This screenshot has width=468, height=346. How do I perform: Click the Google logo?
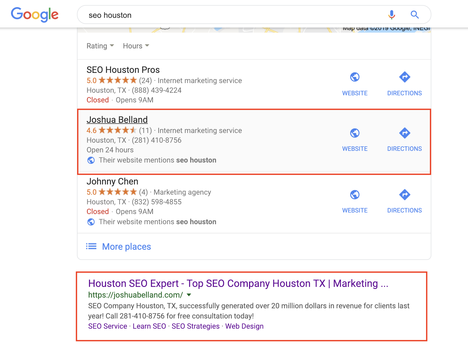pyautogui.click(x=35, y=15)
